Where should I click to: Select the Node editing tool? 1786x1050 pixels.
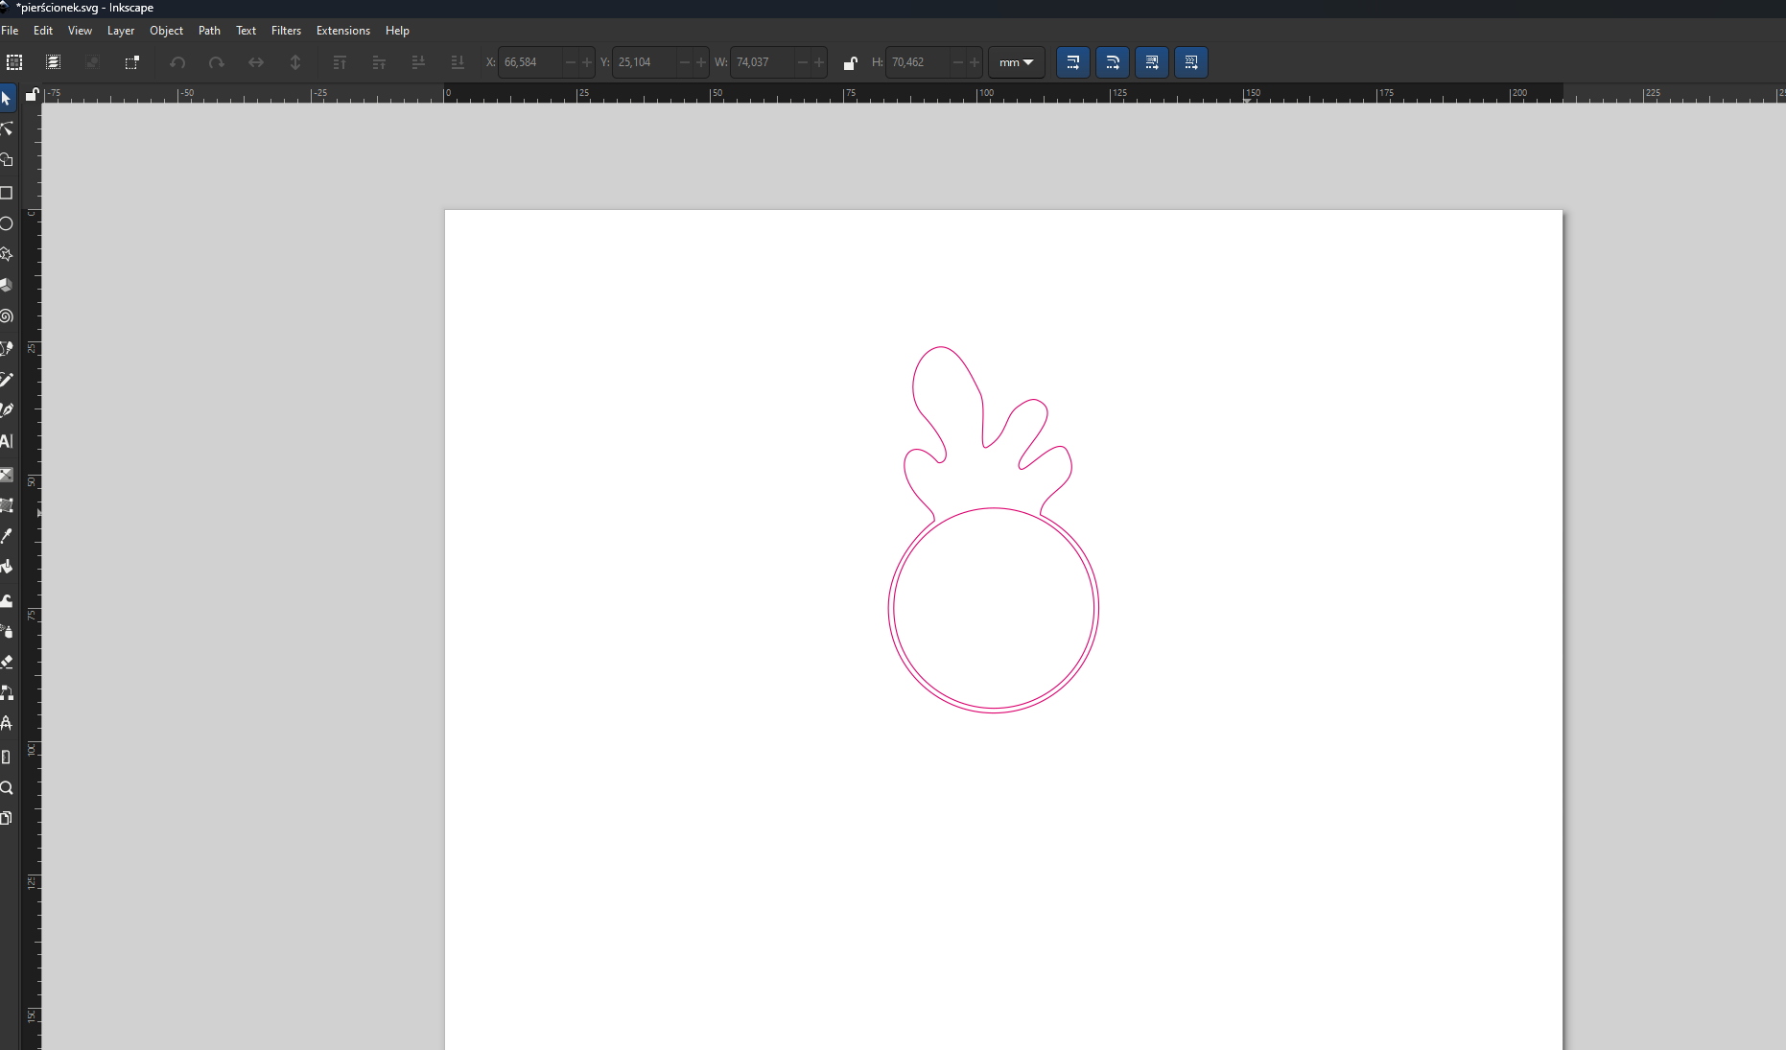7,129
